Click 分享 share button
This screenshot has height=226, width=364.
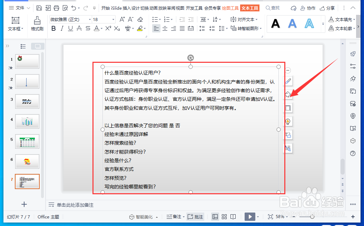click(327, 8)
